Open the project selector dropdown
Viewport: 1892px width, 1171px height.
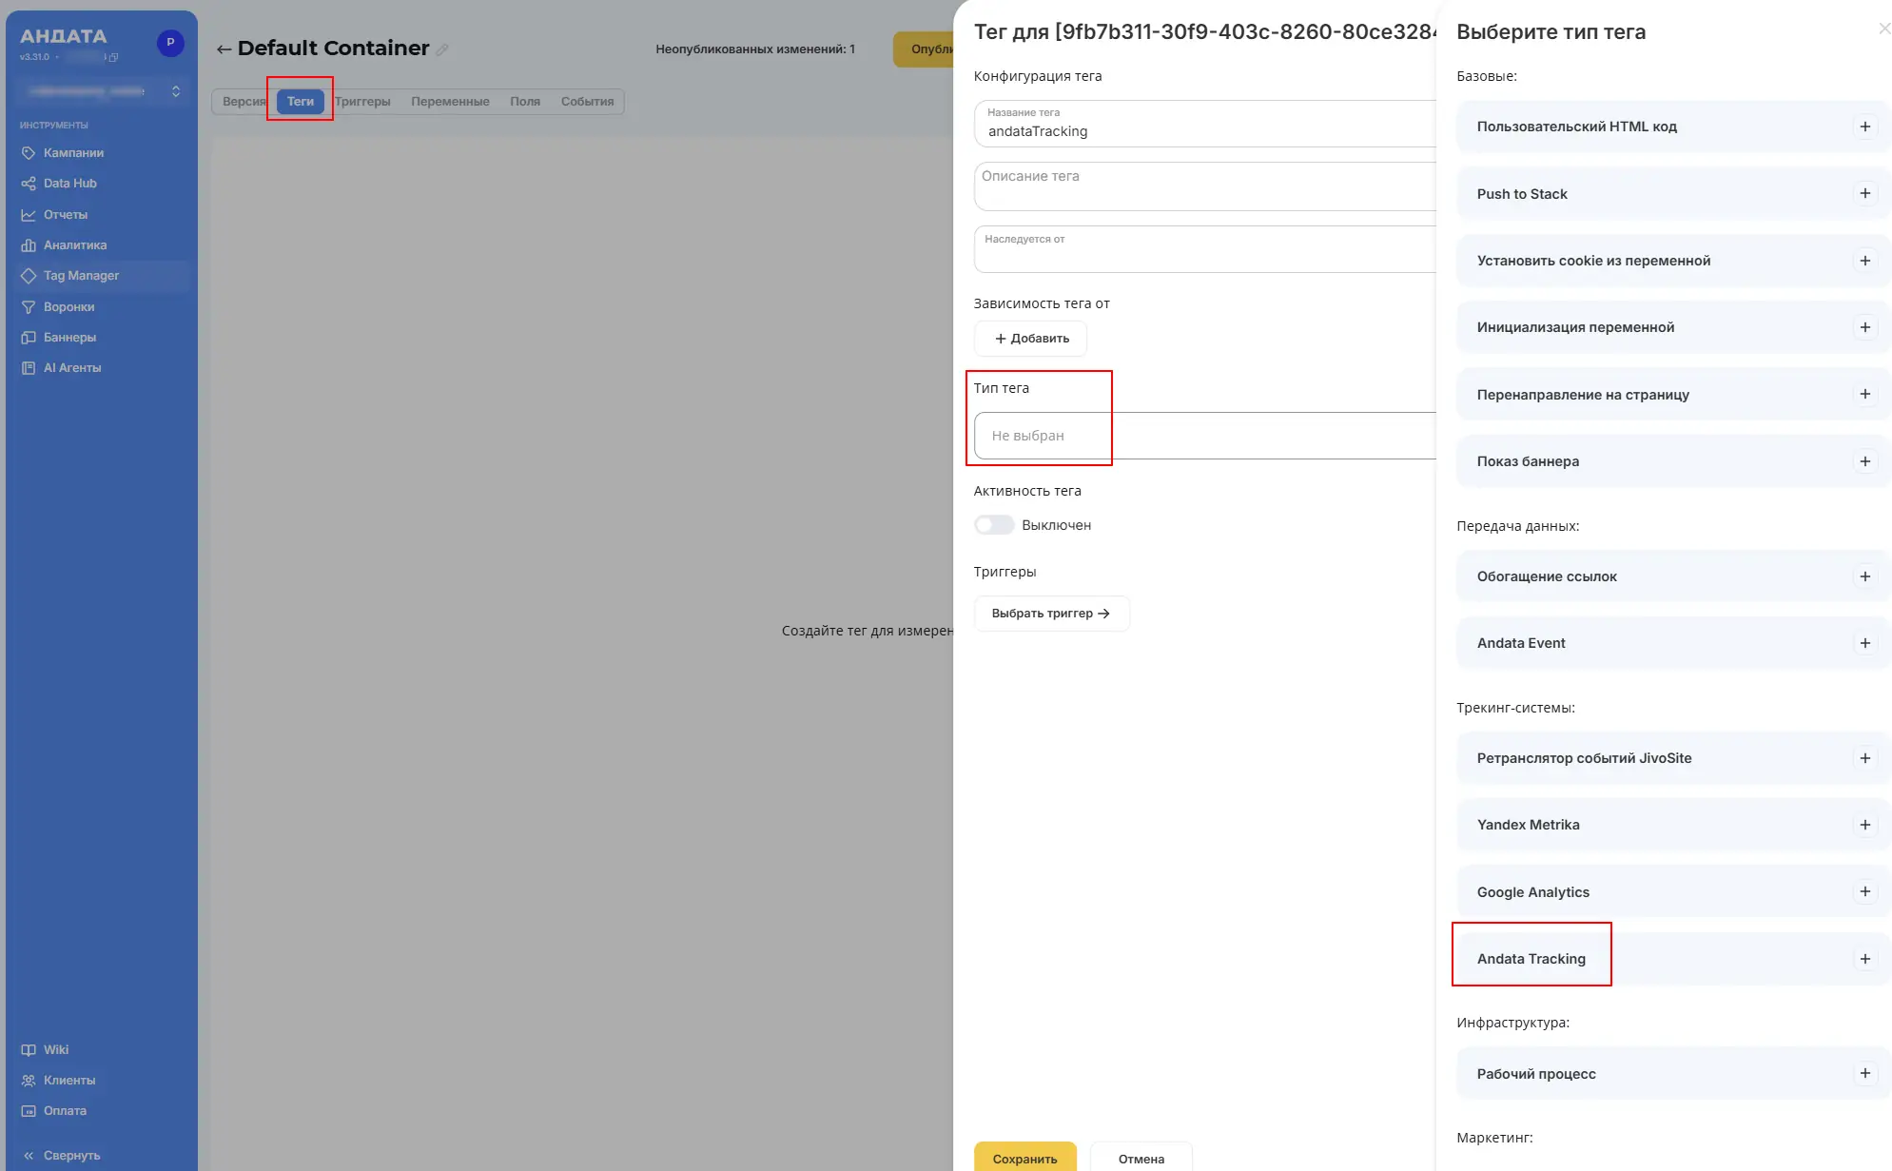(102, 91)
